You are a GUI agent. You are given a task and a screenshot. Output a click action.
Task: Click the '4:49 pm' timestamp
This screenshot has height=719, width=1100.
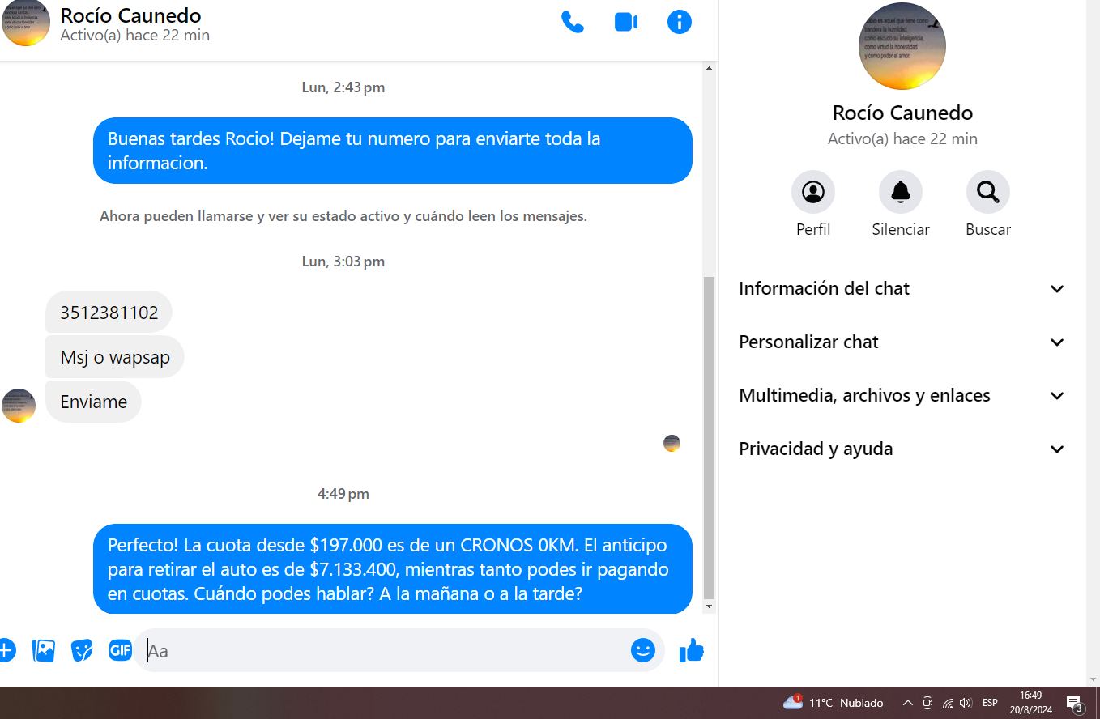coord(343,494)
